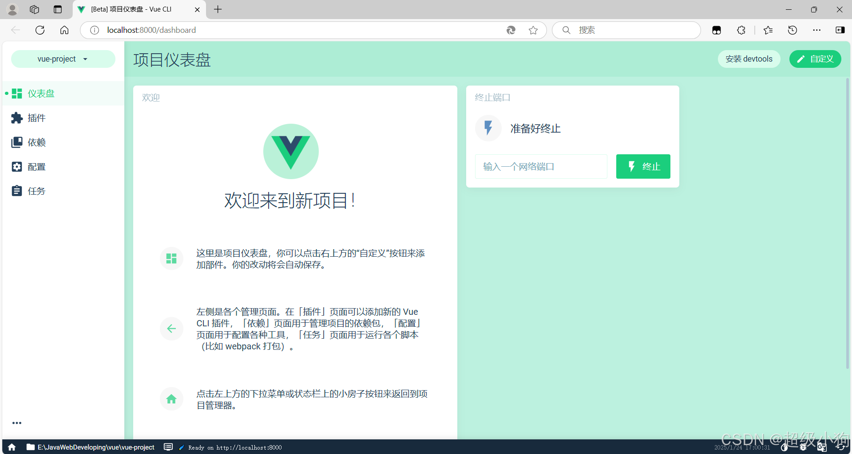Click the project path E:\JavaWebDeveloping\vue\vue-project
Image resolution: width=852 pixels, height=454 pixels.
click(x=91, y=447)
